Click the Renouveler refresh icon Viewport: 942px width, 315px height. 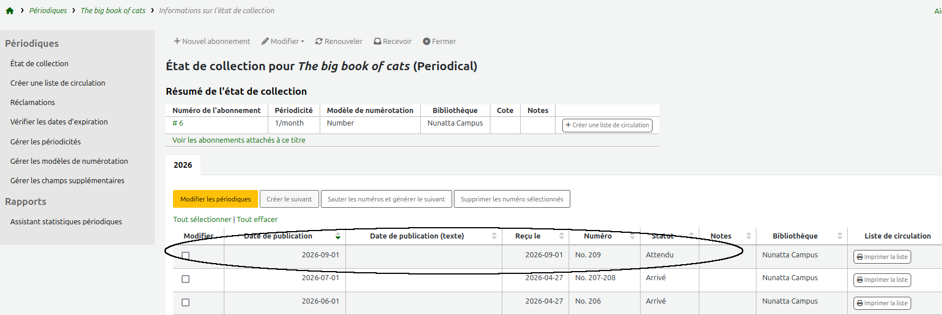click(x=319, y=41)
